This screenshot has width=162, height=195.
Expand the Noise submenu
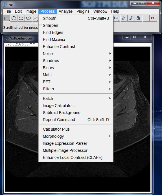pyautogui.click(x=76, y=54)
